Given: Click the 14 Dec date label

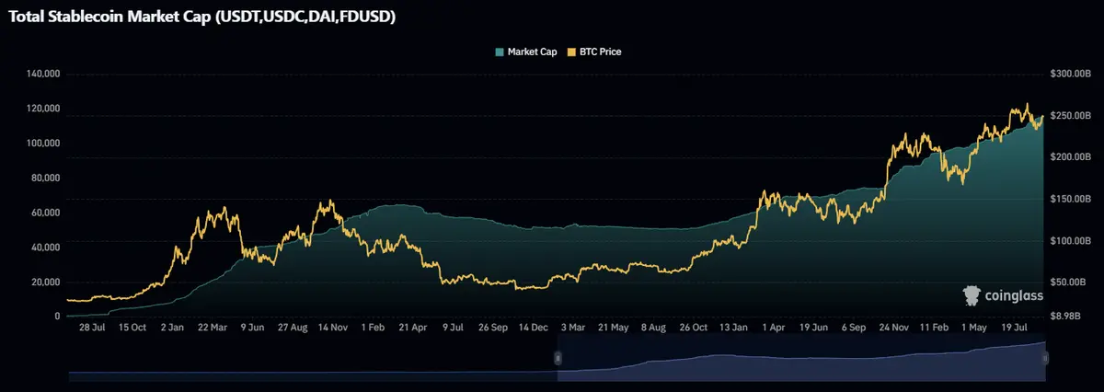Looking at the screenshot, I should [533, 327].
